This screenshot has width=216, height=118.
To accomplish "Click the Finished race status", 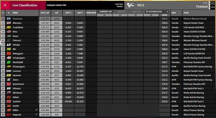I will coord(202,7).
